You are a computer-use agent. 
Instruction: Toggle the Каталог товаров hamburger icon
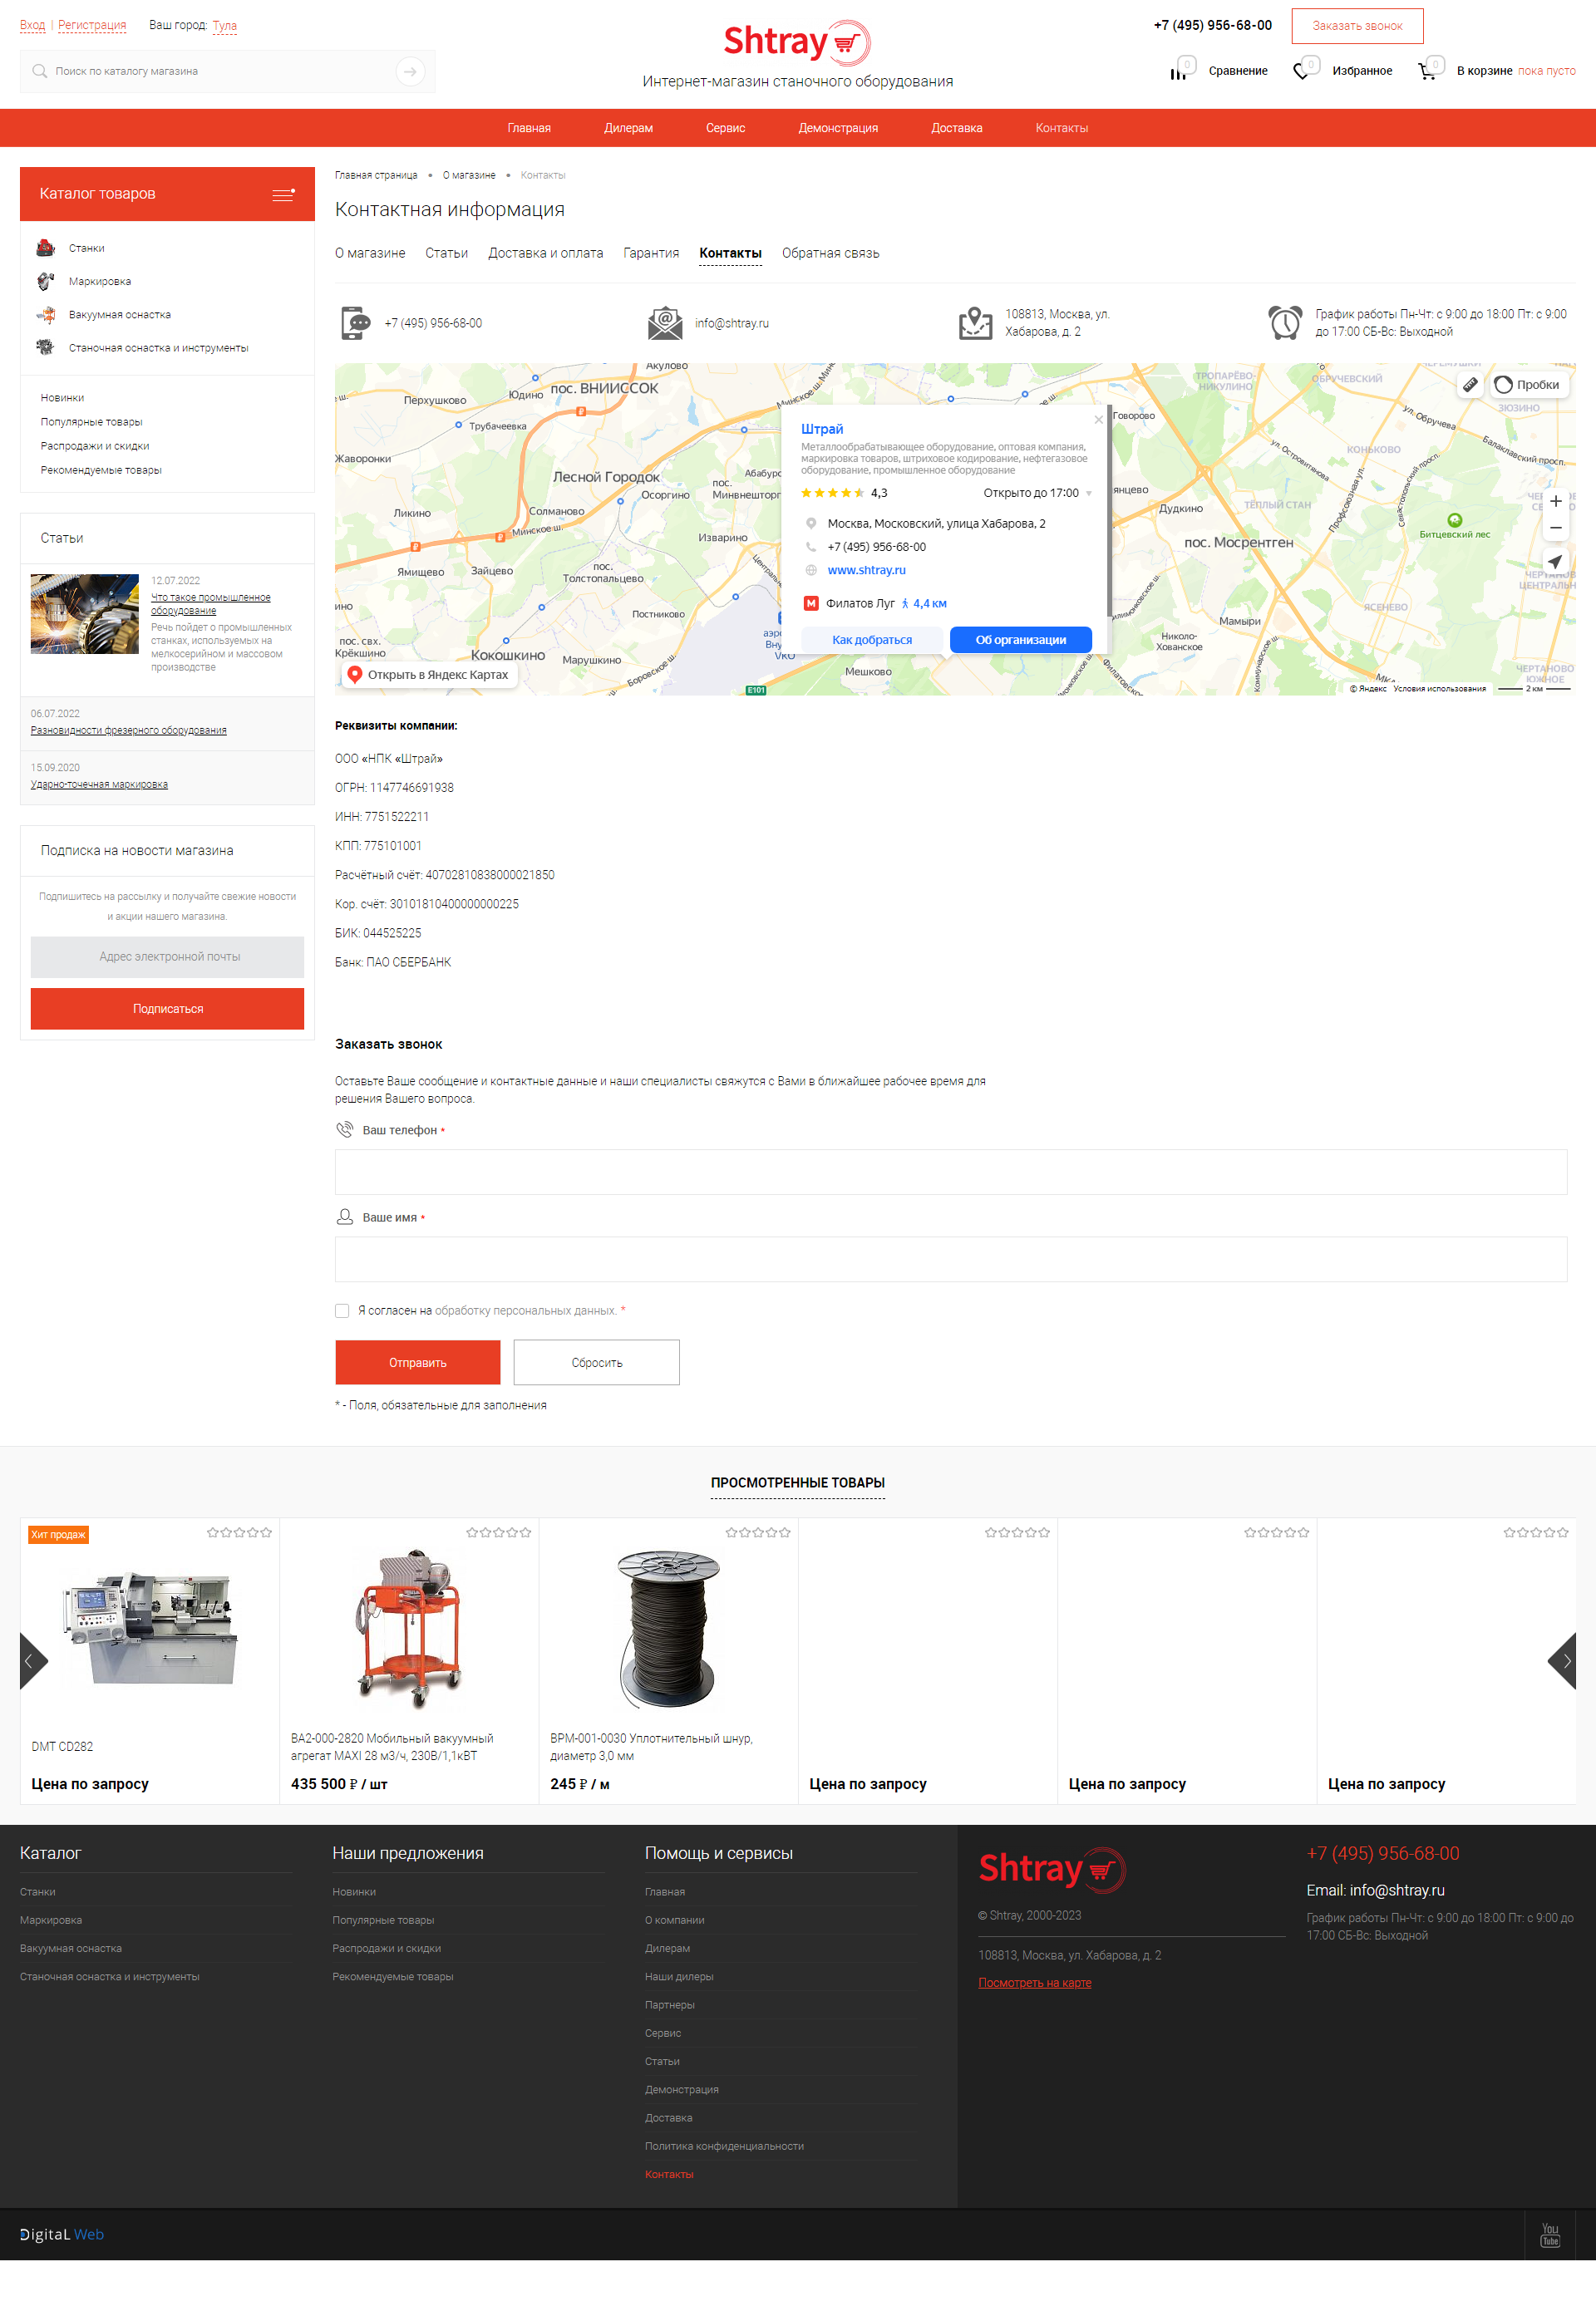click(x=283, y=194)
